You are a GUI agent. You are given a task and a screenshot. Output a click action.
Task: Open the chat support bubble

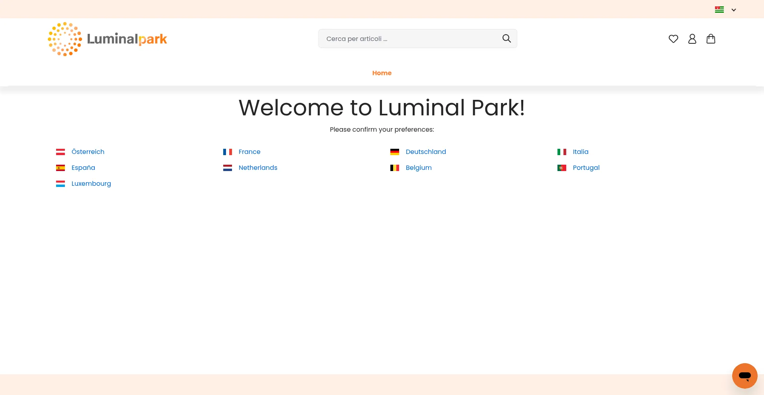pyautogui.click(x=745, y=376)
